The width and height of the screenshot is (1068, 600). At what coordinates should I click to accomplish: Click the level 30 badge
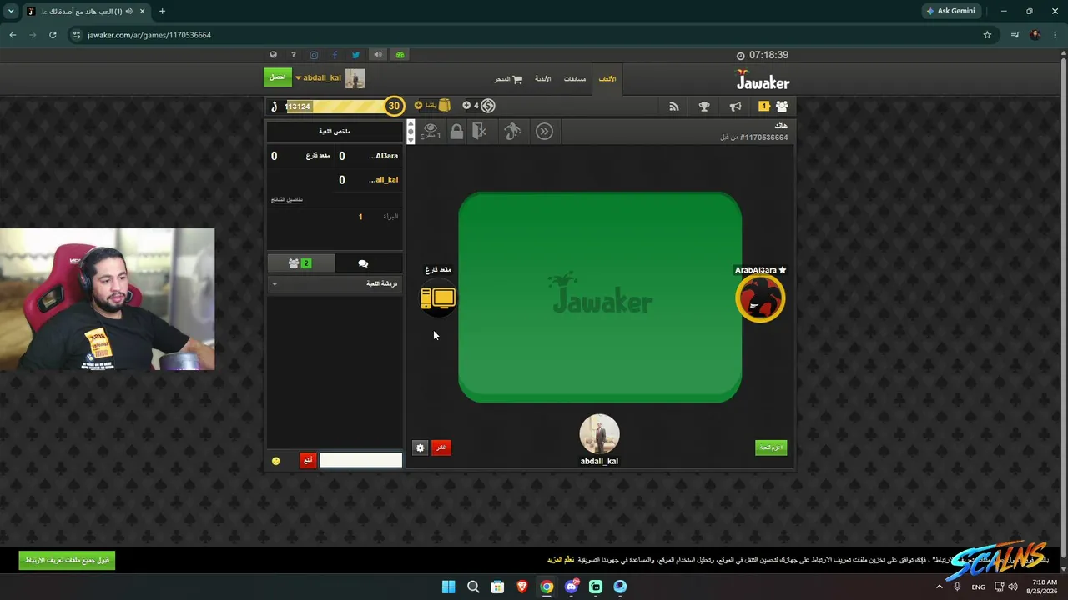(x=394, y=106)
